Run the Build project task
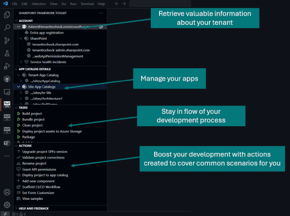This screenshot has width=290, height=216. tap(32, 113)
